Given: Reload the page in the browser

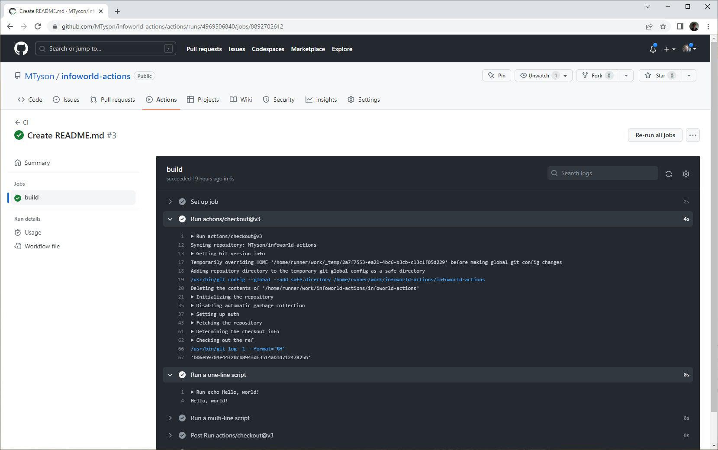Looking at the screenshot, I should (x=38, y=26).
